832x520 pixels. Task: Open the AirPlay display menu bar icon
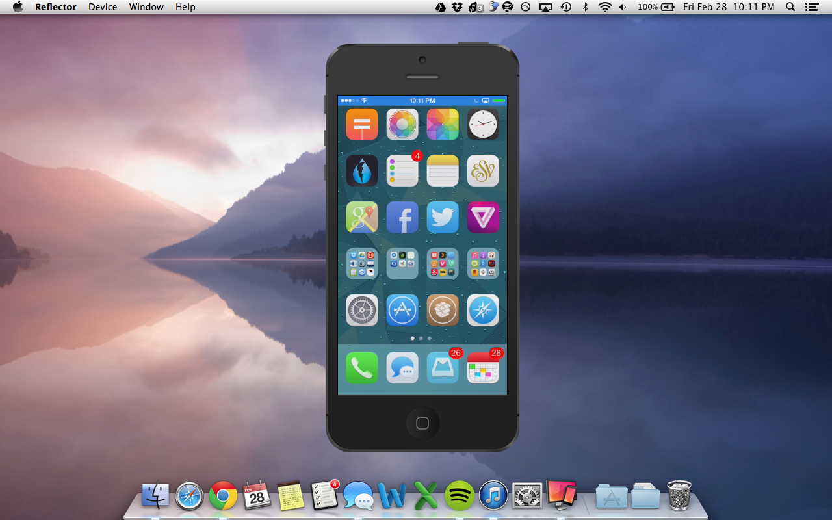pos(545,7)
